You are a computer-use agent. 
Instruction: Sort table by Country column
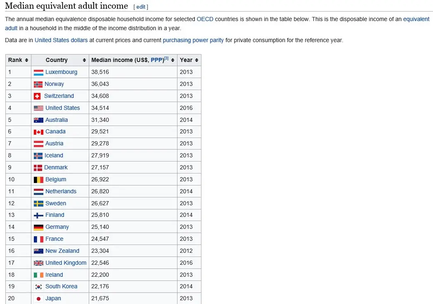tap(84, 60)
